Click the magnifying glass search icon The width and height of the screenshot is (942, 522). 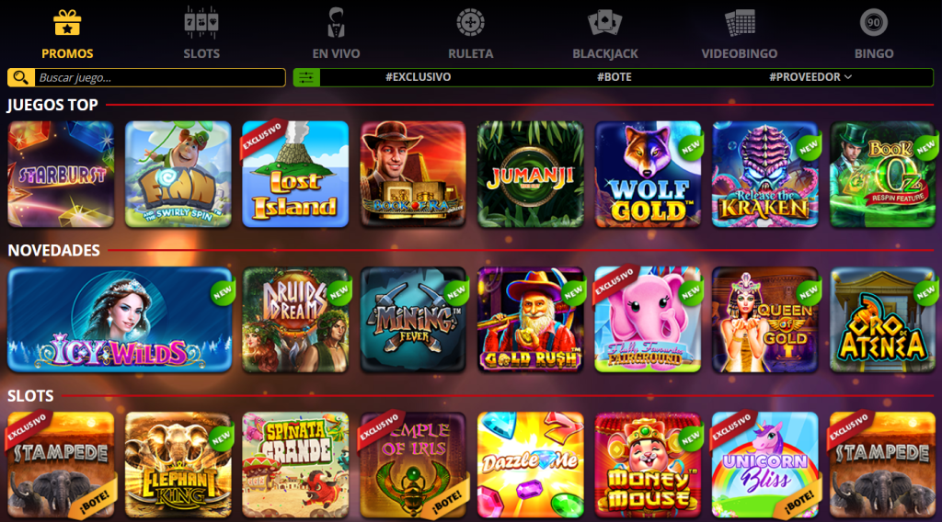pos(20,77)
